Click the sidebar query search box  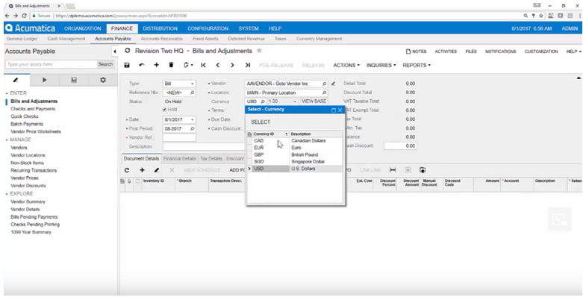(51, 64)
